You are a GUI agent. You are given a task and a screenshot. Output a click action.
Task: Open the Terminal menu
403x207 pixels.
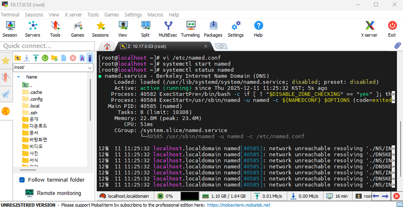[x=10, y=15]
